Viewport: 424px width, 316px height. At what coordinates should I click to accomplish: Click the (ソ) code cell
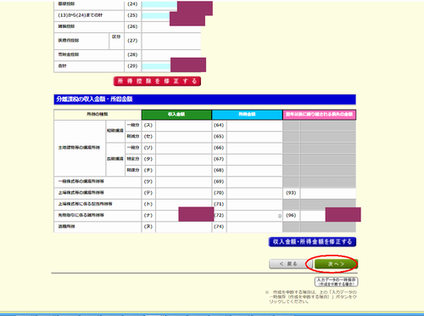point(148,148)
